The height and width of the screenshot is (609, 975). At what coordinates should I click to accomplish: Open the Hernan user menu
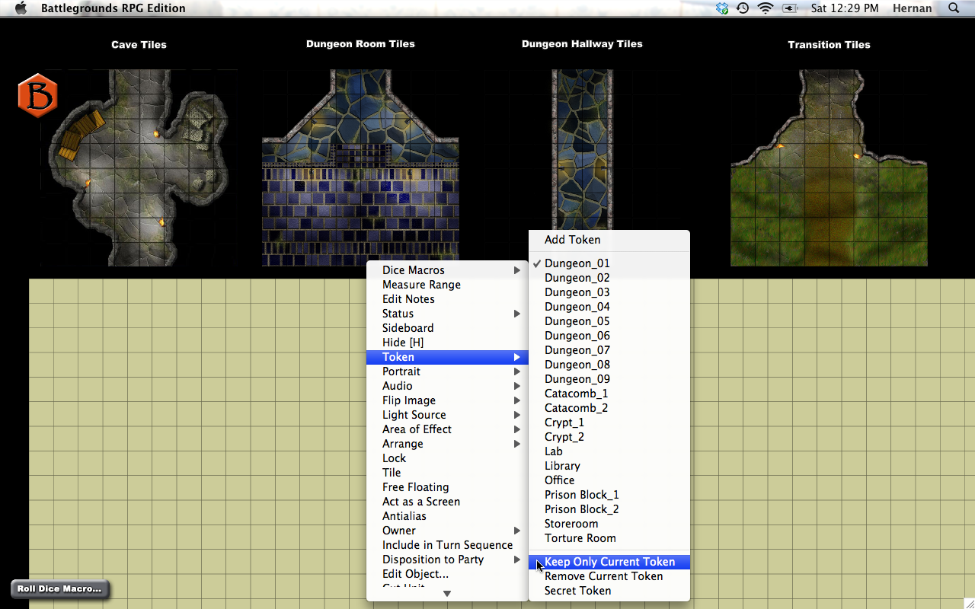912,8
